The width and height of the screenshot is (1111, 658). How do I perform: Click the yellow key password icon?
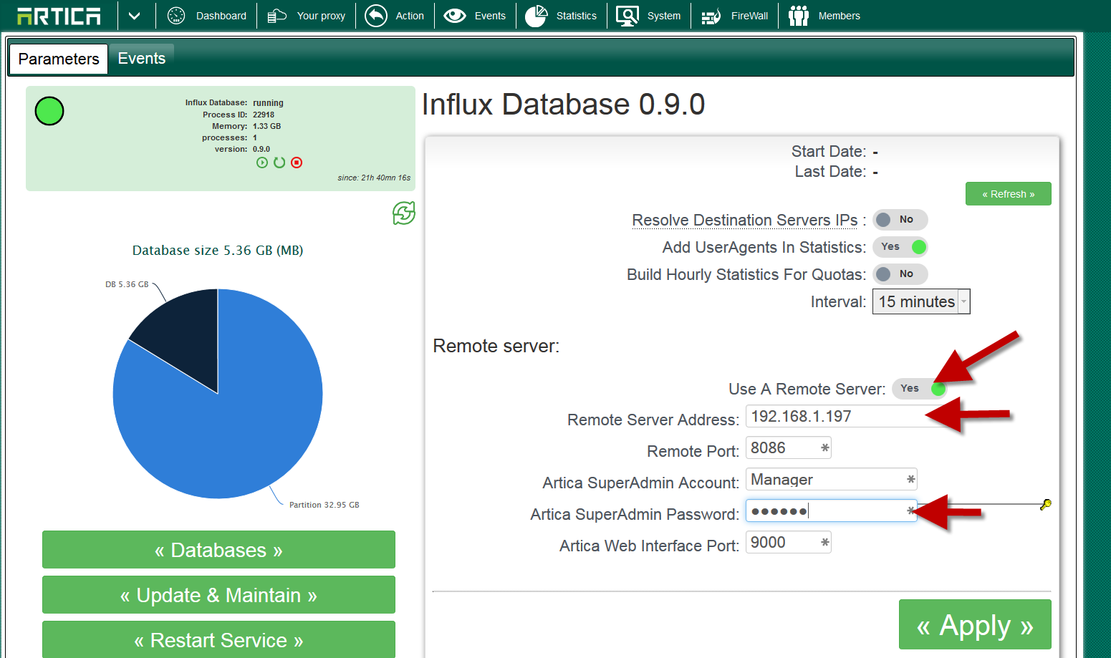(x=1046, y=505)
